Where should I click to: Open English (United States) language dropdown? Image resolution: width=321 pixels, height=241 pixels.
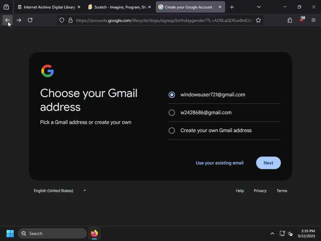tap(60, 190)
